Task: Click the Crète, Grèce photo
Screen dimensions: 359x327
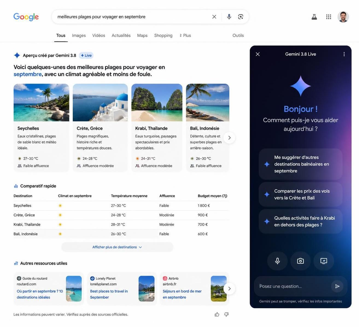Action: coord(100,102)
